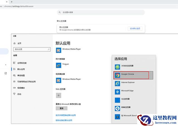
Task: Click the home icon in Settings sidebar
Action: [x=14, y=43]
